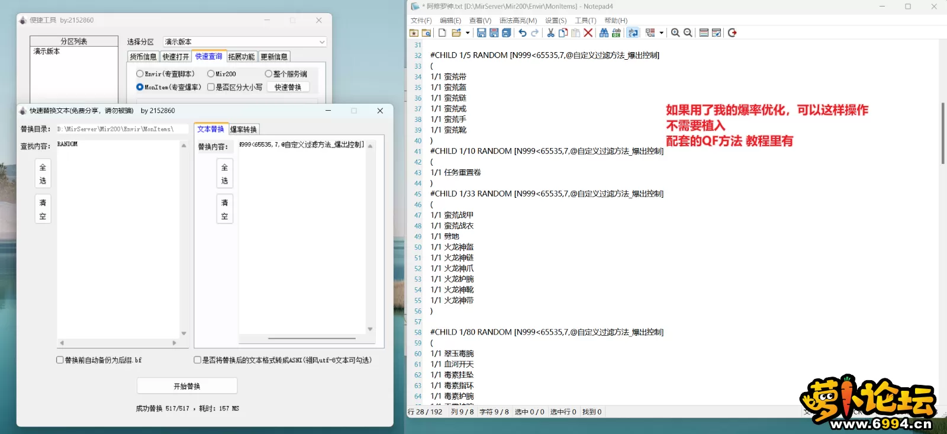
Task: Toggle word wrap icon in toolbar
Action: [x=633, y=33]
